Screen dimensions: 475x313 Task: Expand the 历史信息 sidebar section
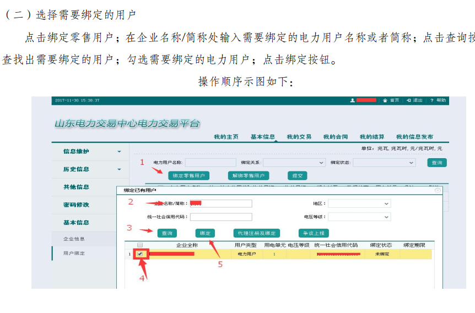click(91, 169)
